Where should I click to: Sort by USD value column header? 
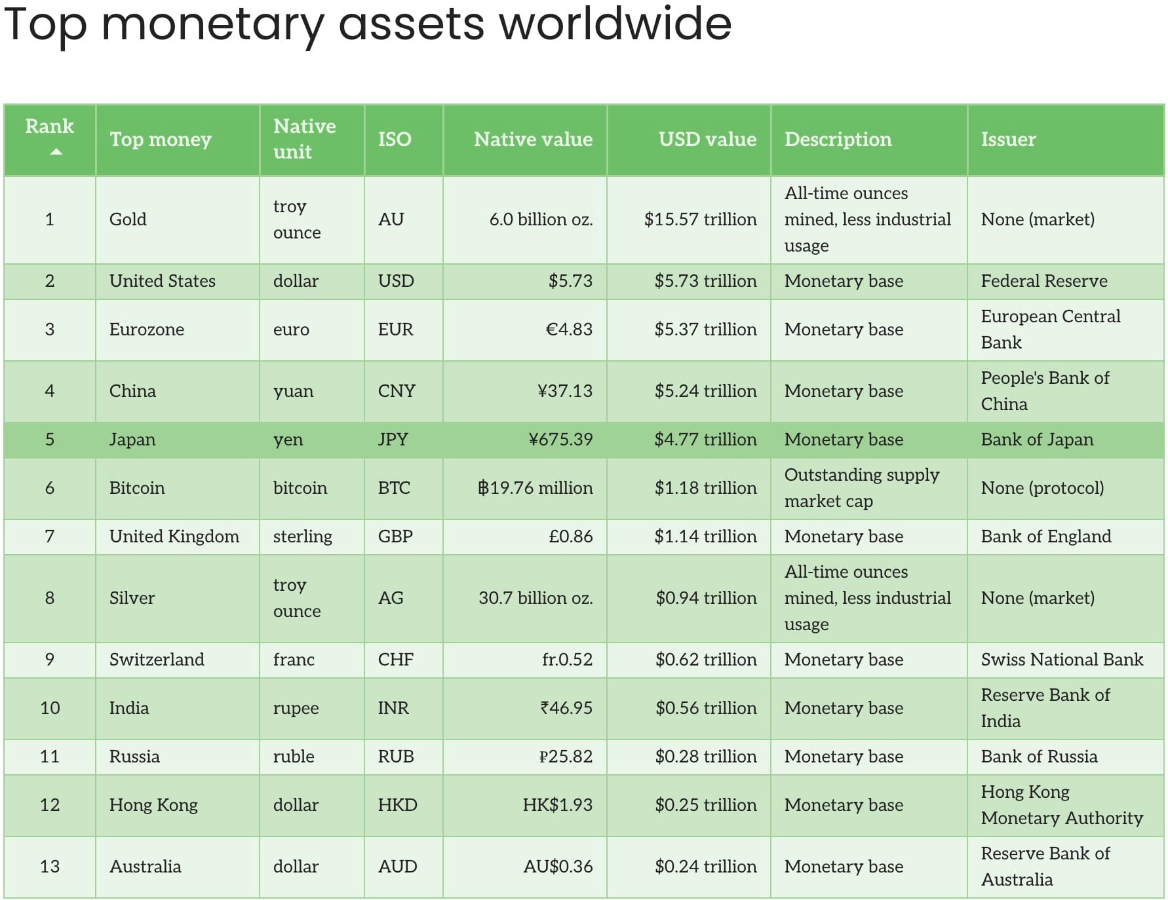tap(689, 140)
